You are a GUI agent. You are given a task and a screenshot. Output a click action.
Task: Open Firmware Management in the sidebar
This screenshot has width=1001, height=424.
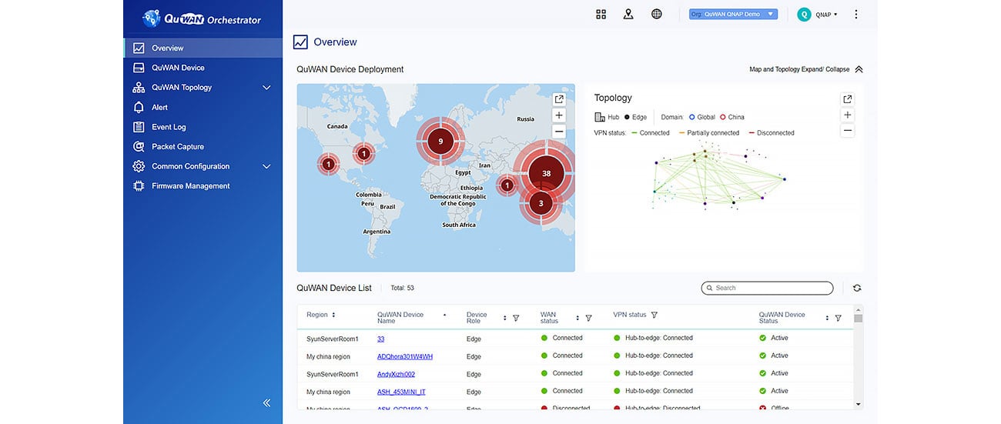pyautogui.click(x=203, y=185)
